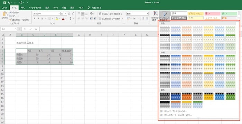Apply accounting number format icon
This screenshot has height=124, width=242.
(128, 19)
